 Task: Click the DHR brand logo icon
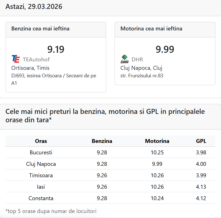point(124,59)
